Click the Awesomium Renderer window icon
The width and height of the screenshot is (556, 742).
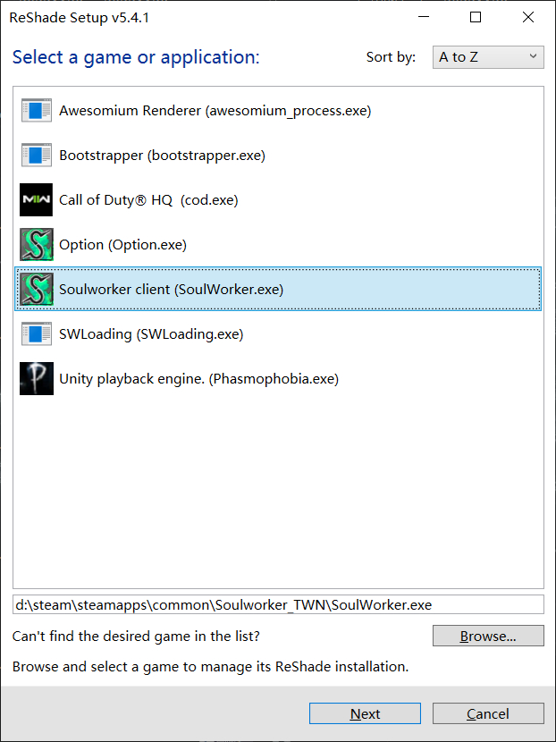37,111
